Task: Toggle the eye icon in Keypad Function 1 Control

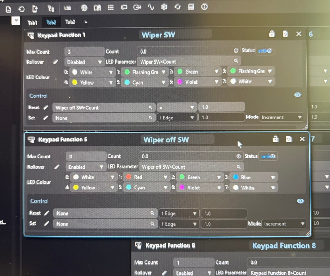Action: click(x=297, y=95)
